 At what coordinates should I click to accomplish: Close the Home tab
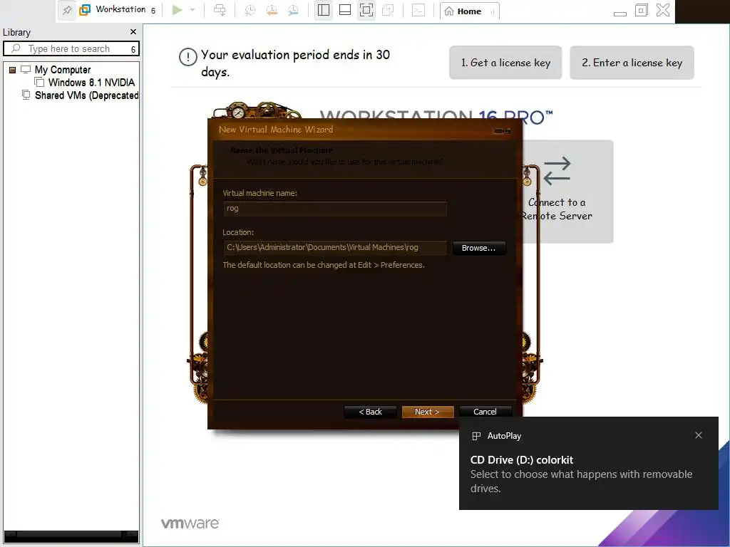click(x=492, y=12)
